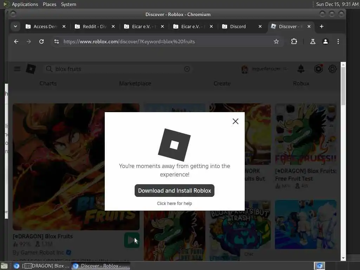Close the Access Denied tab

[64, 26]
